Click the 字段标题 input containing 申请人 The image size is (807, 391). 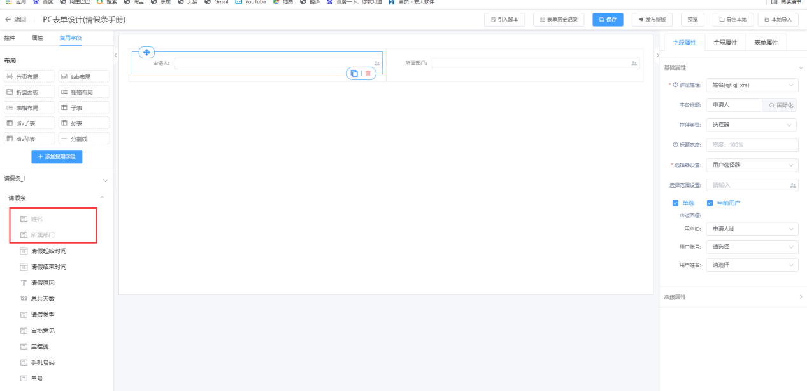tap(734, 105)
